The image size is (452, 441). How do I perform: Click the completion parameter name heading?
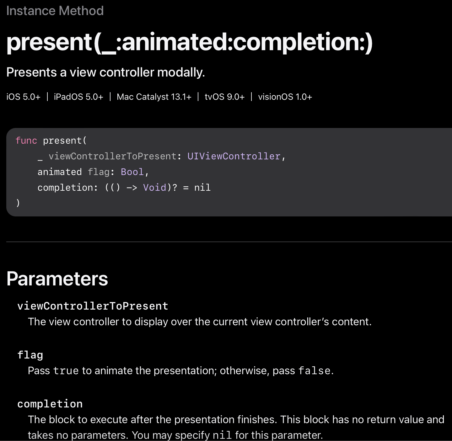click(x=50, y=404)
